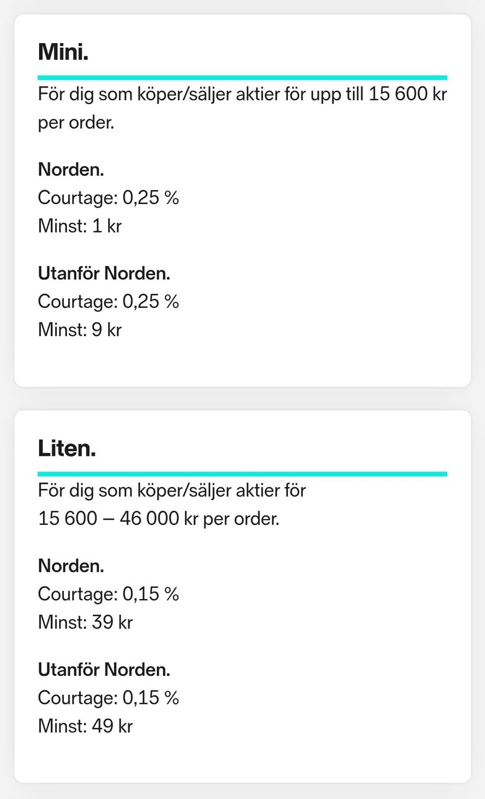Click 'Utanför Norden.' label in Mini card
This screenshot has width=485, height=799.
104,274
